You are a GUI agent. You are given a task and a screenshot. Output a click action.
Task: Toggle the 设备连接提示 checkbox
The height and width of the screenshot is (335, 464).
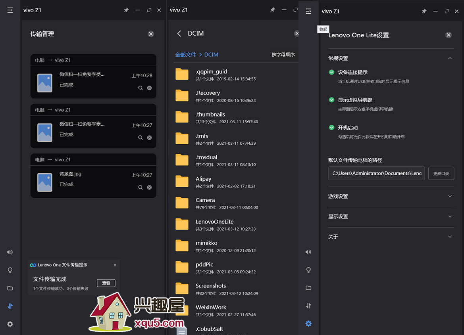point(332,72)
